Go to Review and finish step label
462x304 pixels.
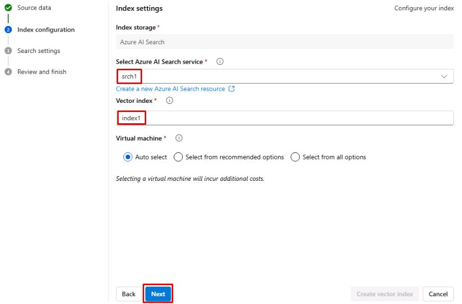pos(42,72)
